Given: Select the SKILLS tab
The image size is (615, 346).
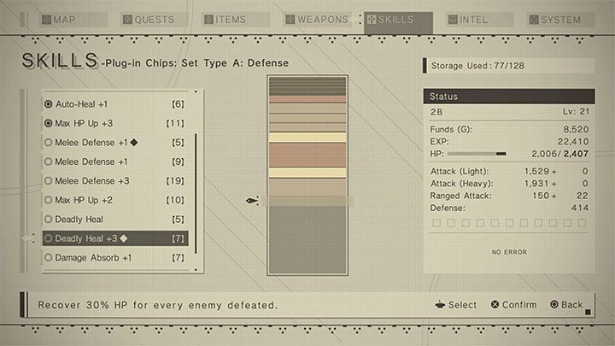Looking at the screenshot, I should 398,23.
